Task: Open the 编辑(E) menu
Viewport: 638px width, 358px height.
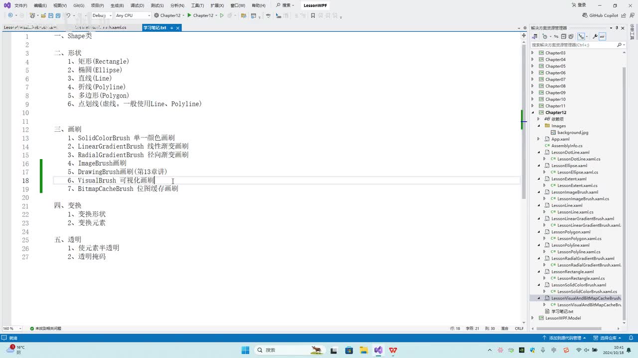Action: (40, 5)
